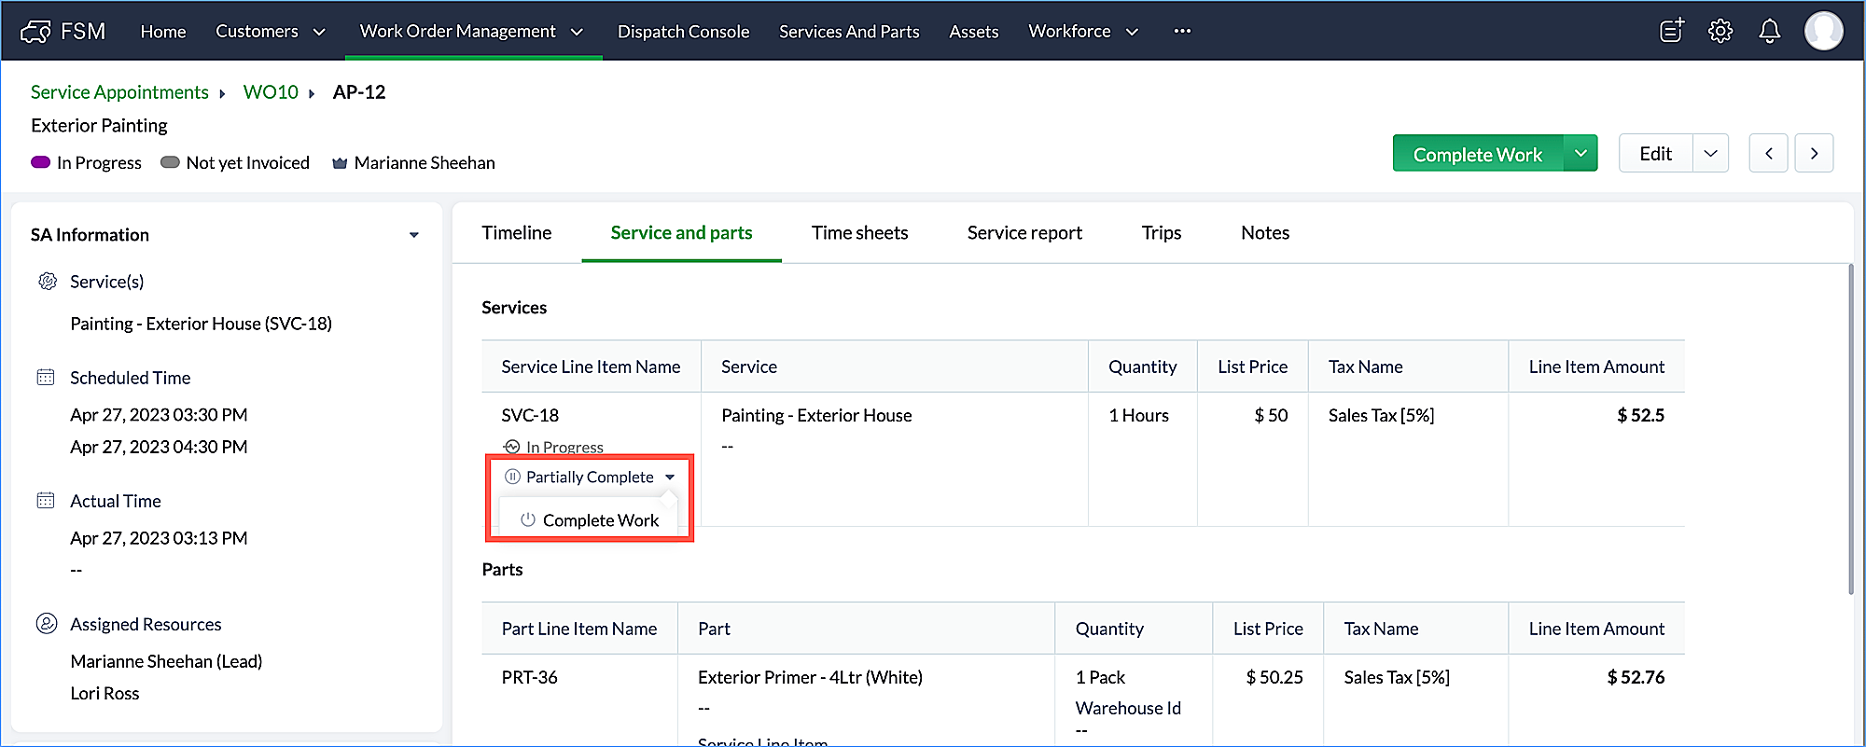Select Complete Work from the status menu

(600, 520)
